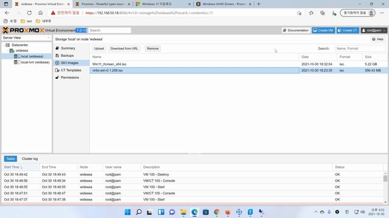Click browser Back arrow

coord(7,13)
